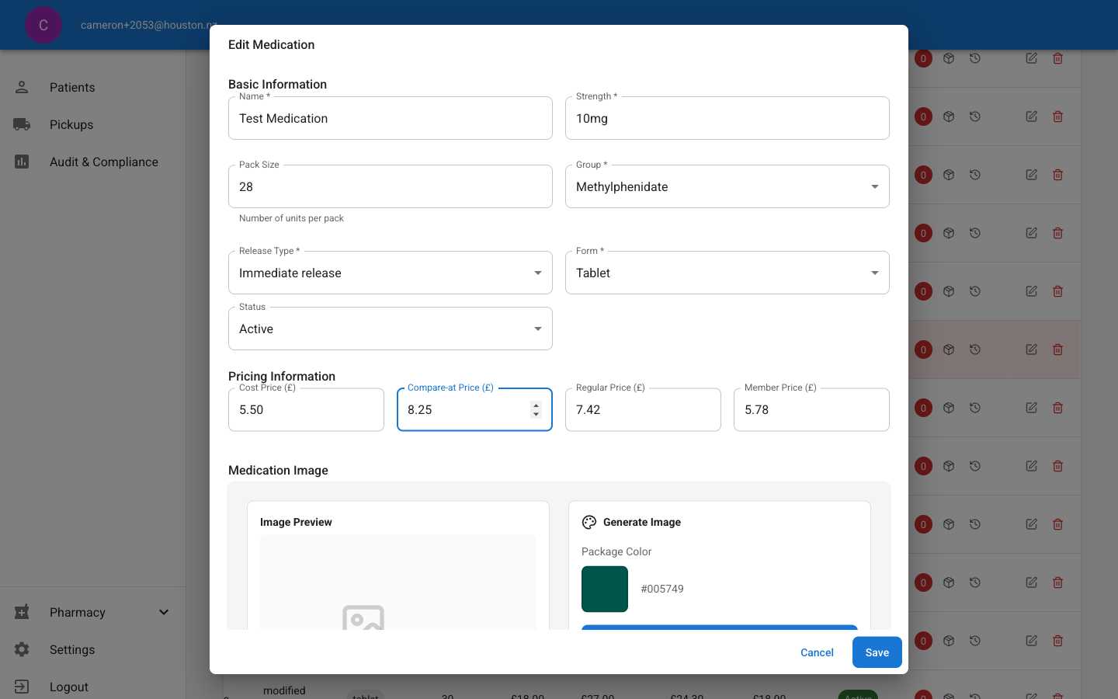
Task: Click edit icon in the pink highlighted row
Action: 1031,349
